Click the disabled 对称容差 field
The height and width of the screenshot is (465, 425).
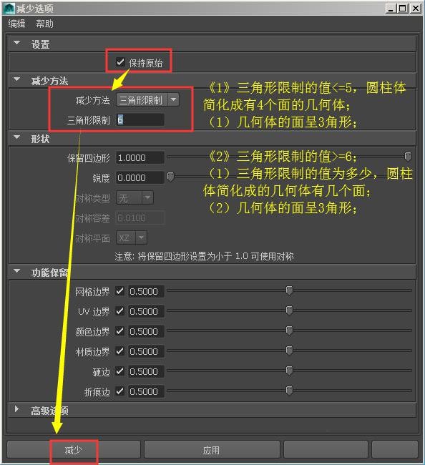[x=140, y=218]
